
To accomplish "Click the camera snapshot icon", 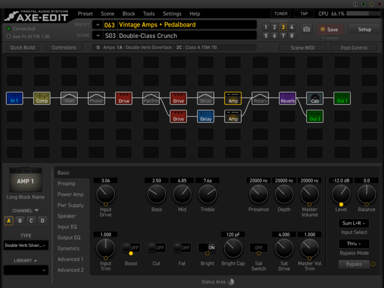I will (x=306, y=29).
